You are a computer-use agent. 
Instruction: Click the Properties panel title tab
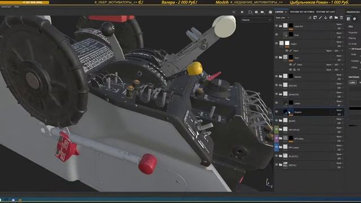tap(354, 12)
